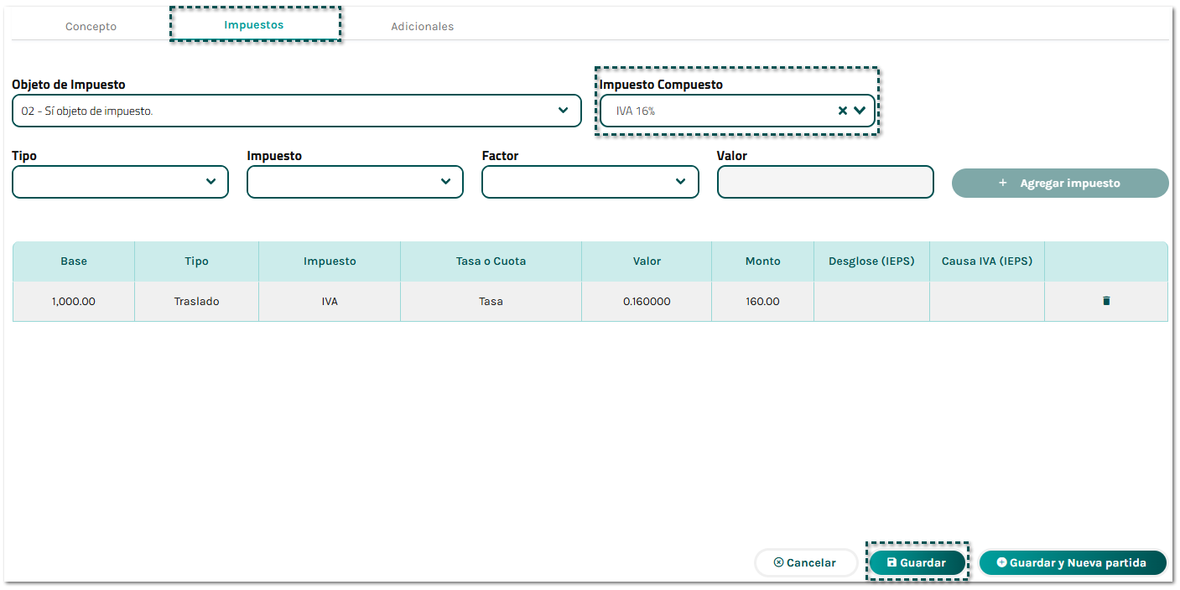Click the Agregar impuesto button
This screenshot has height=590, width=1180.
pos(1060,183)
